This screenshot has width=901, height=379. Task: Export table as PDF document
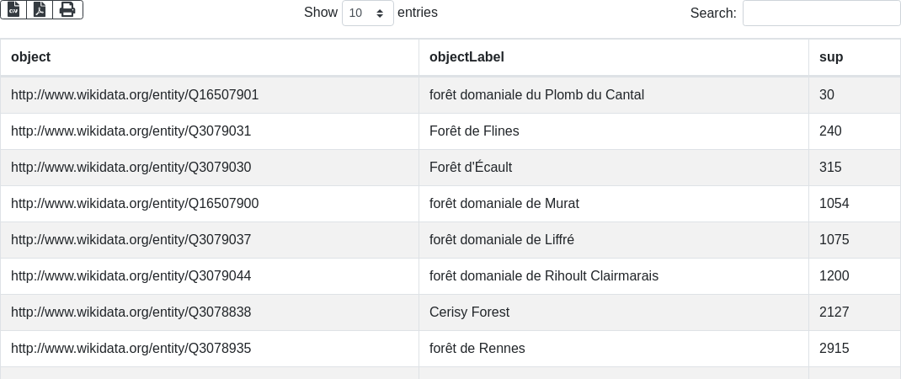40,9
